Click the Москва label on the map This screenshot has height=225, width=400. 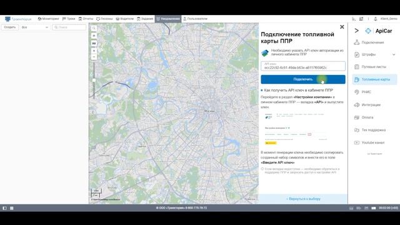[210, 111]
